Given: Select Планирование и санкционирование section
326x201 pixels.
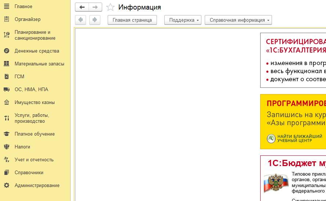Looking at the screenshot, I should 35,35.
